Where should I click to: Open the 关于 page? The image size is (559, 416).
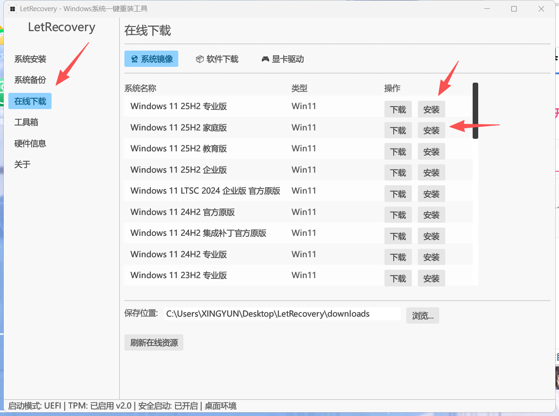coord(22,164)
